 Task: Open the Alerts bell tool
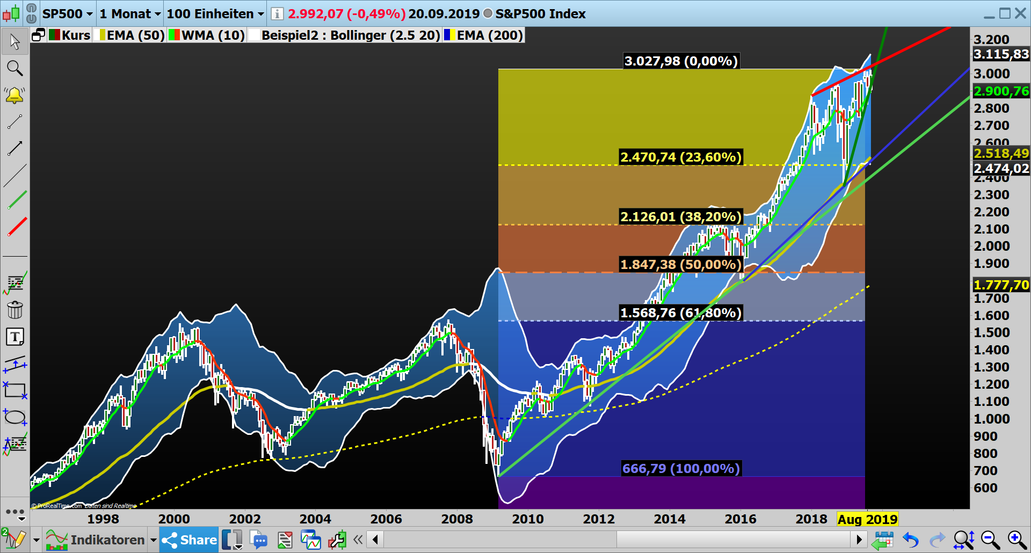pos(14,94)
